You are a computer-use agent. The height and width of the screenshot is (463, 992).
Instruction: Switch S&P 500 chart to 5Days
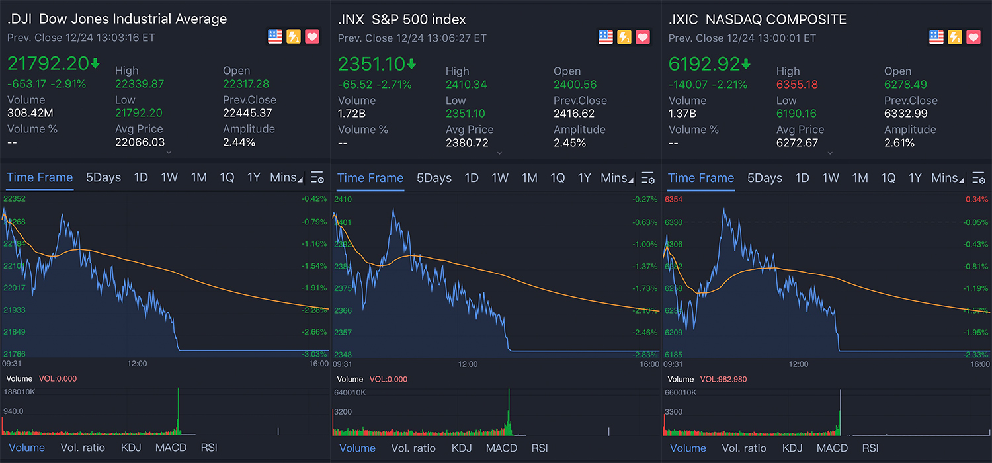pos(434,177)
